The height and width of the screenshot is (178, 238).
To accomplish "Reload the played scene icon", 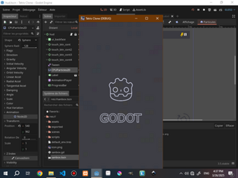I will pyautogui.click(x=193, y=10).
